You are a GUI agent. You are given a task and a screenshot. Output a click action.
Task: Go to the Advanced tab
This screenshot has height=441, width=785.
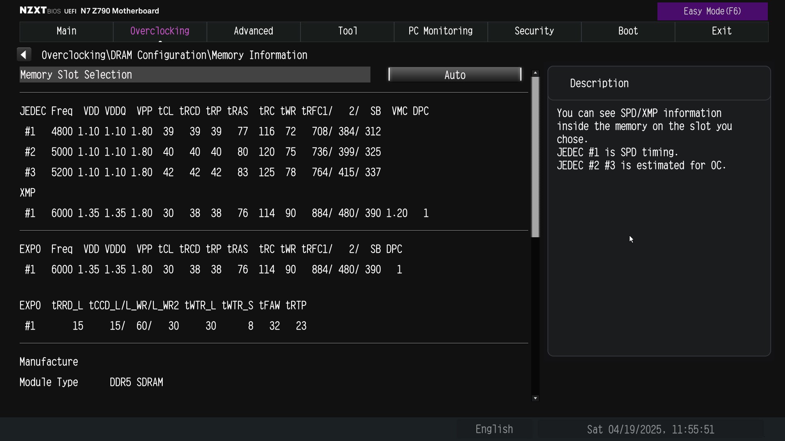click(x=253, y=31)
